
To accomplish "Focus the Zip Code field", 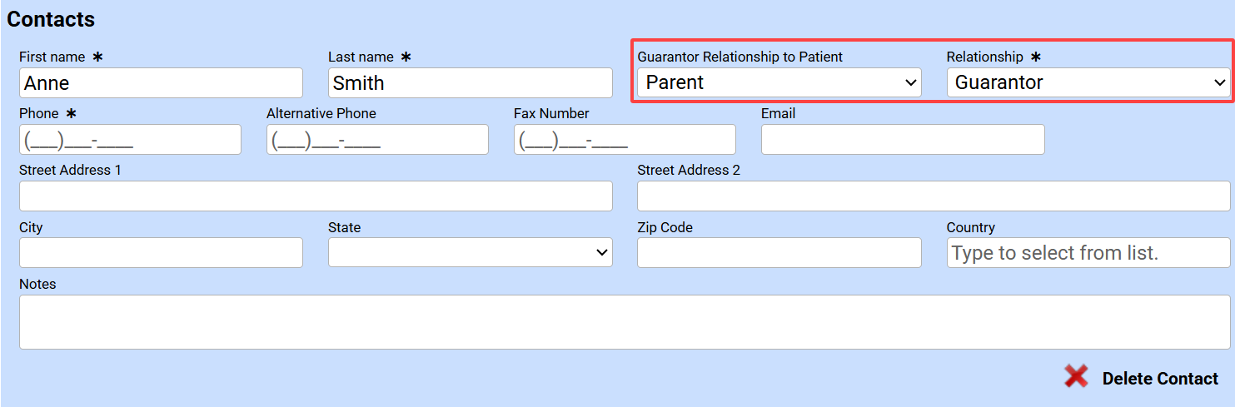I will [x=779, y=252].
